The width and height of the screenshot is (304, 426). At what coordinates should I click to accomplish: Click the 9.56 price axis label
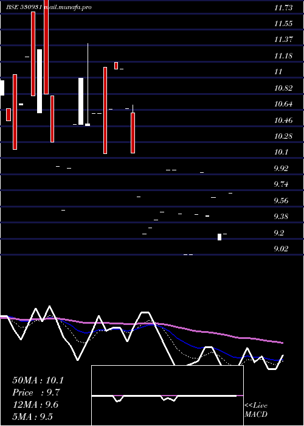pyautogui.click(x=281, y=201)
